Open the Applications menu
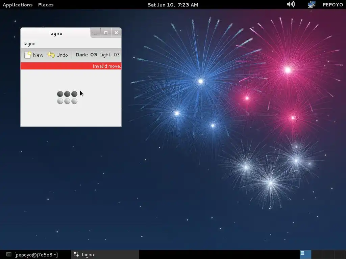 coord(18,5)
